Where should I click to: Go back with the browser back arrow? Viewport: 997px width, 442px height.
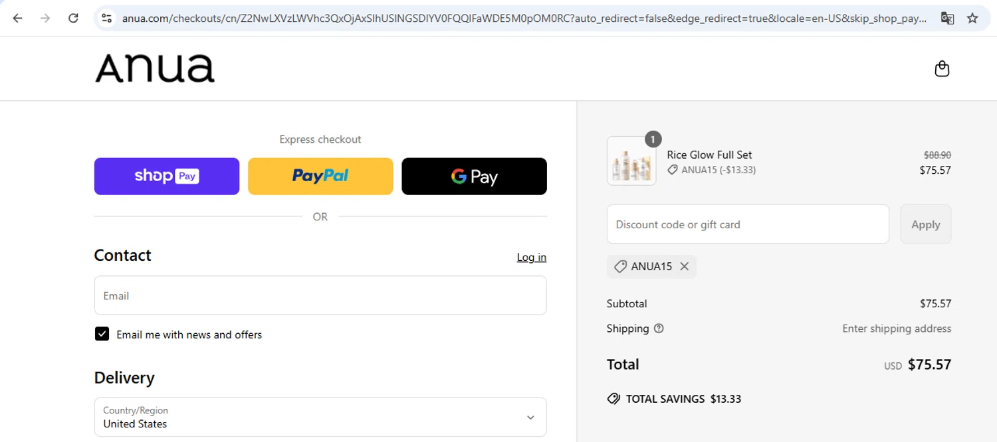tap(17, 19)
